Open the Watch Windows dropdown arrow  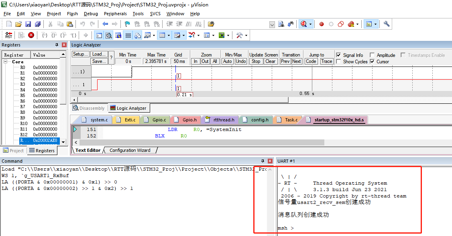pyautogui.click(x=154, y=35)
